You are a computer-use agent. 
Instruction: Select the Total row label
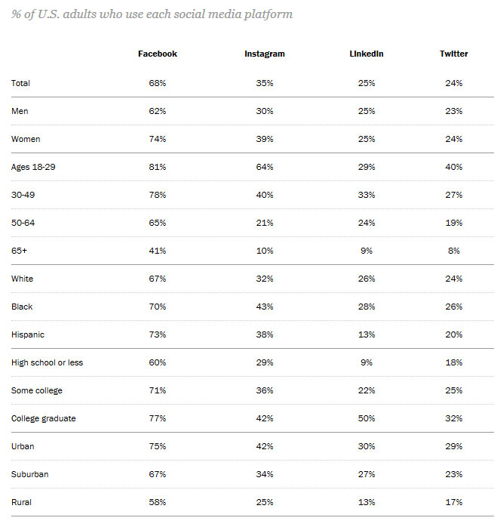click(x=20, y=83)
